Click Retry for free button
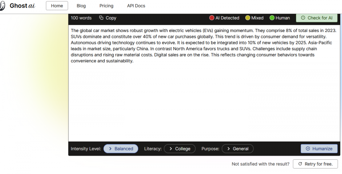 point(315,164)
